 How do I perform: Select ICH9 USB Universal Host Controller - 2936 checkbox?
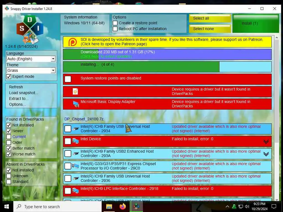click(68, 179)
